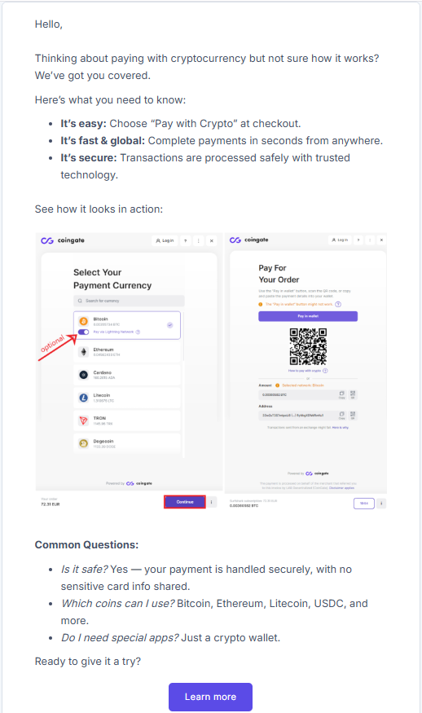Expand info button next to Continue

pyautogui.click(x=212, y=502)
